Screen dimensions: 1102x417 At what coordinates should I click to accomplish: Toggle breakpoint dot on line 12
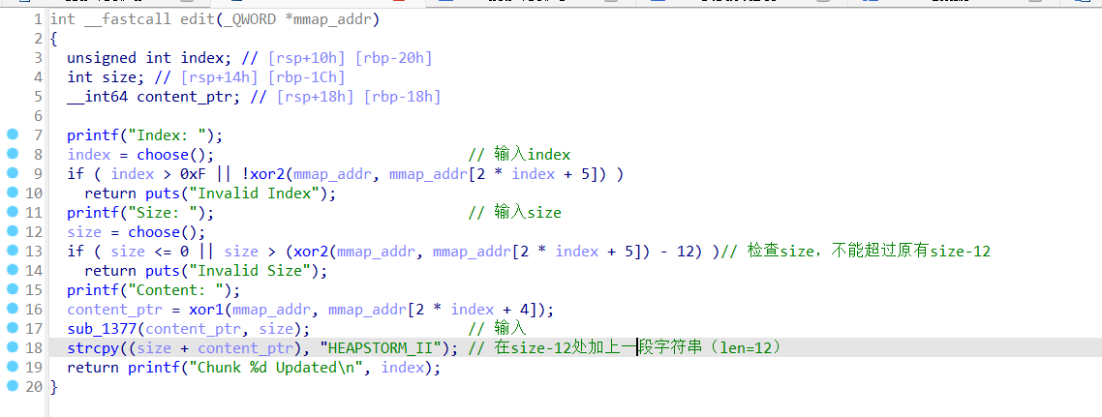pyautogui.click(x=12, y=231)
